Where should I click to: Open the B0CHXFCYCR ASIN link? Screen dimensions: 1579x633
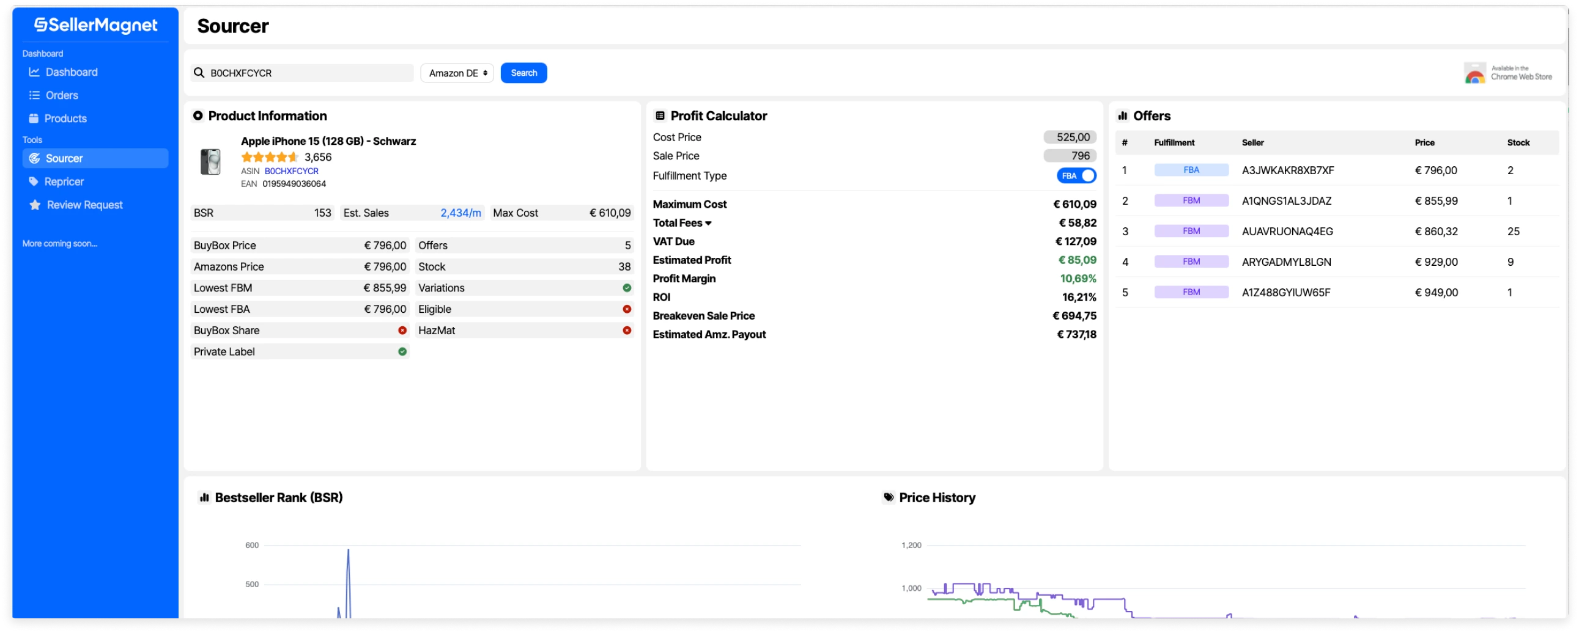[x=292, y=172]
